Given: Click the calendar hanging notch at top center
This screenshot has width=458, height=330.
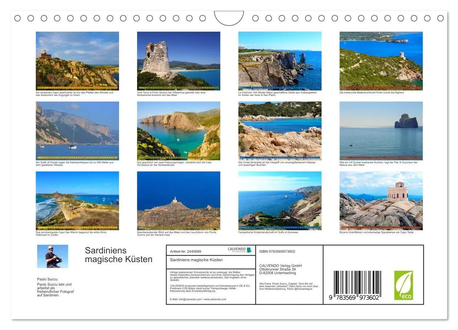Looking at the screenshot, I should pos(229,18).
